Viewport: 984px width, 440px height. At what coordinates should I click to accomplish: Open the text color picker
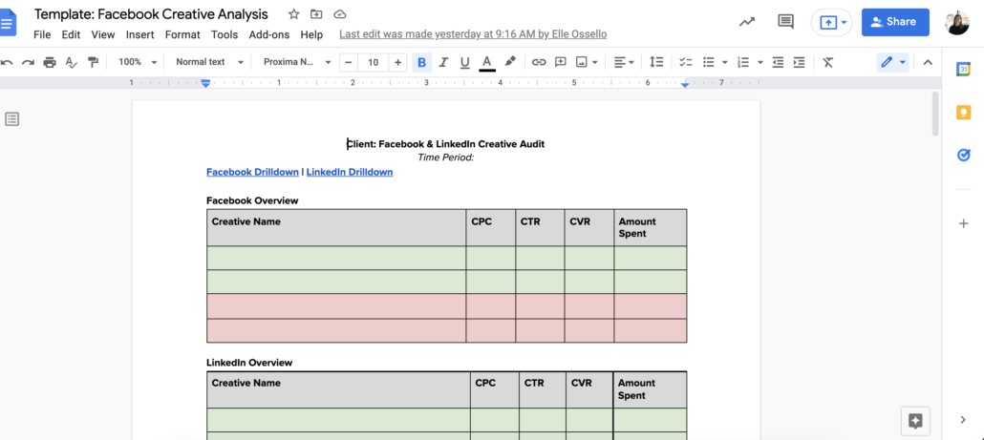tap(486, 63)
